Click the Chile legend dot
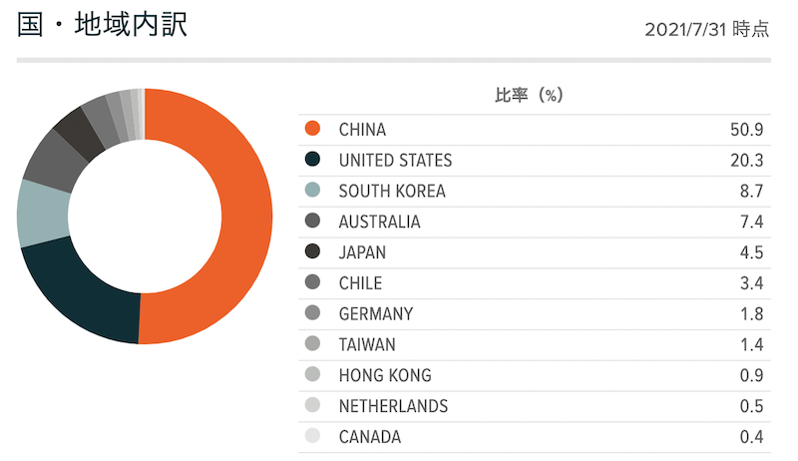 click(x=312, y=282)
